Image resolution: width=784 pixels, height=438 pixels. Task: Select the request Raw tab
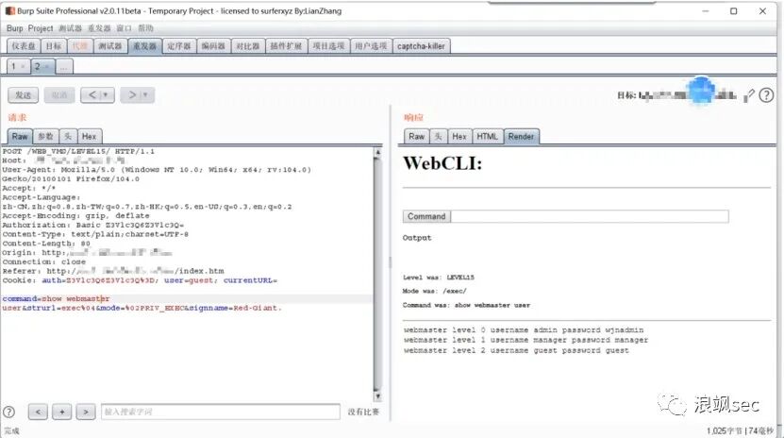click(20, 137)
